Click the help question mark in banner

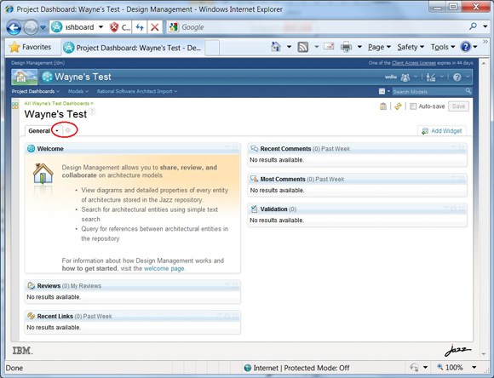pos(457,77)
